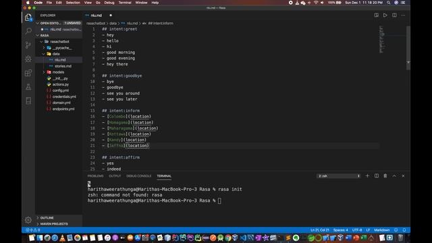Click the terminal prompt input area
The height and width of the screenshot is (243, 432).
pos(219,200)
